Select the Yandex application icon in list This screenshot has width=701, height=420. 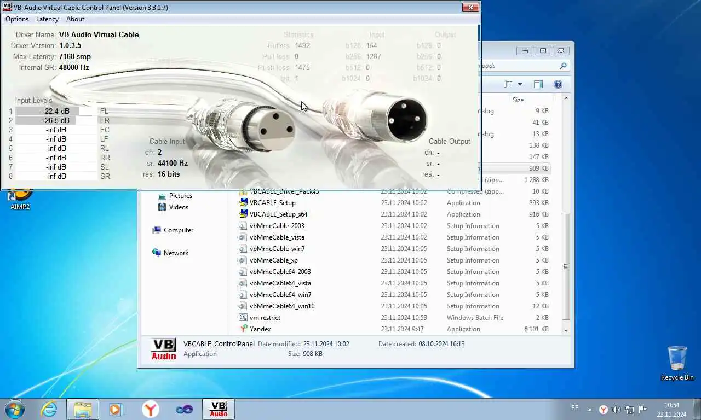244,329
